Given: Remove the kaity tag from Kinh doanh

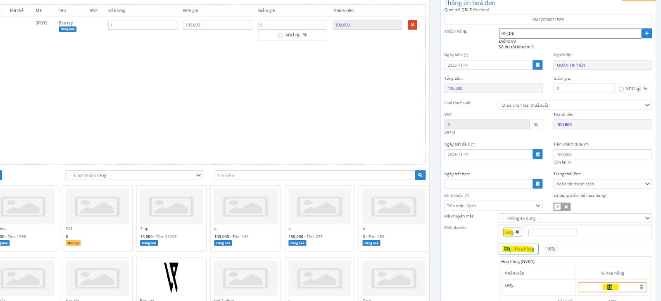Looking at the screenshot, I should (x=517, y=232).
